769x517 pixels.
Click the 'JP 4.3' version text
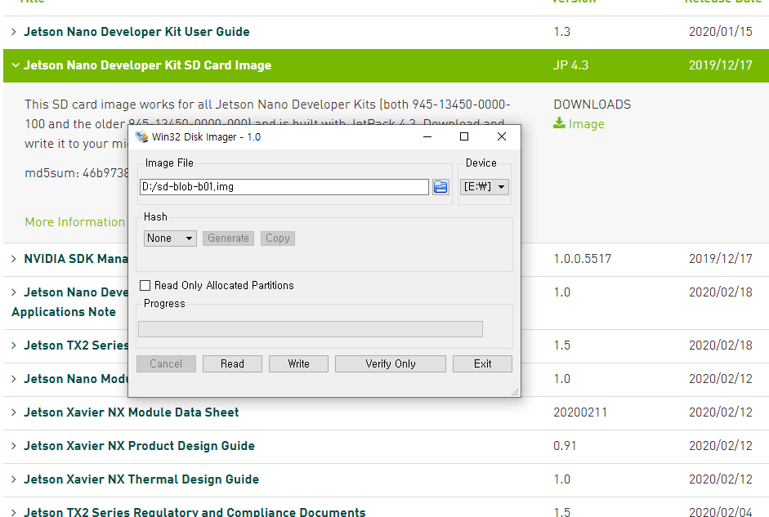pyautogui.click(x=571, y=65)
